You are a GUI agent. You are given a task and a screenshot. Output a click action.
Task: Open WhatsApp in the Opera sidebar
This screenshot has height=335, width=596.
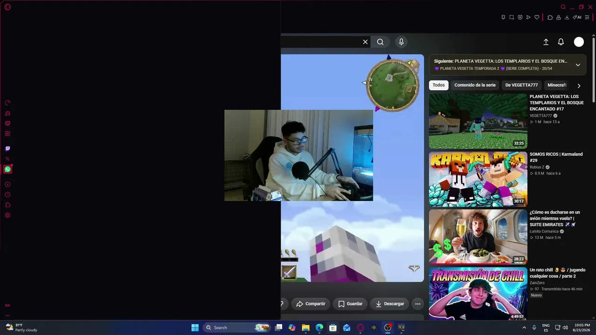[7, 169]
